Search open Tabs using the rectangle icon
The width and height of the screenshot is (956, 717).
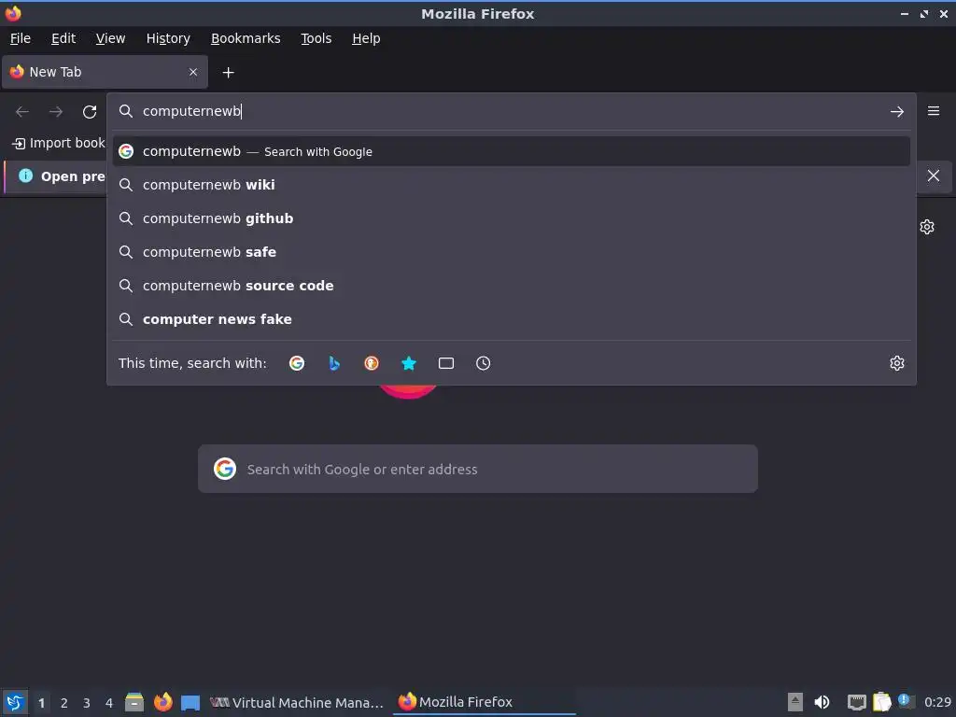pos(445,363)
